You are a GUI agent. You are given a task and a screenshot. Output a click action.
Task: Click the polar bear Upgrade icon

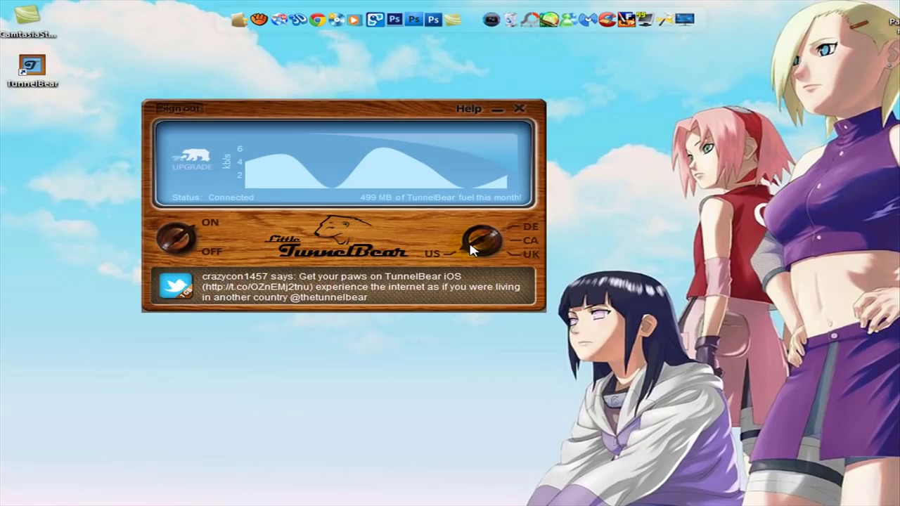click(x=191, y=160)
